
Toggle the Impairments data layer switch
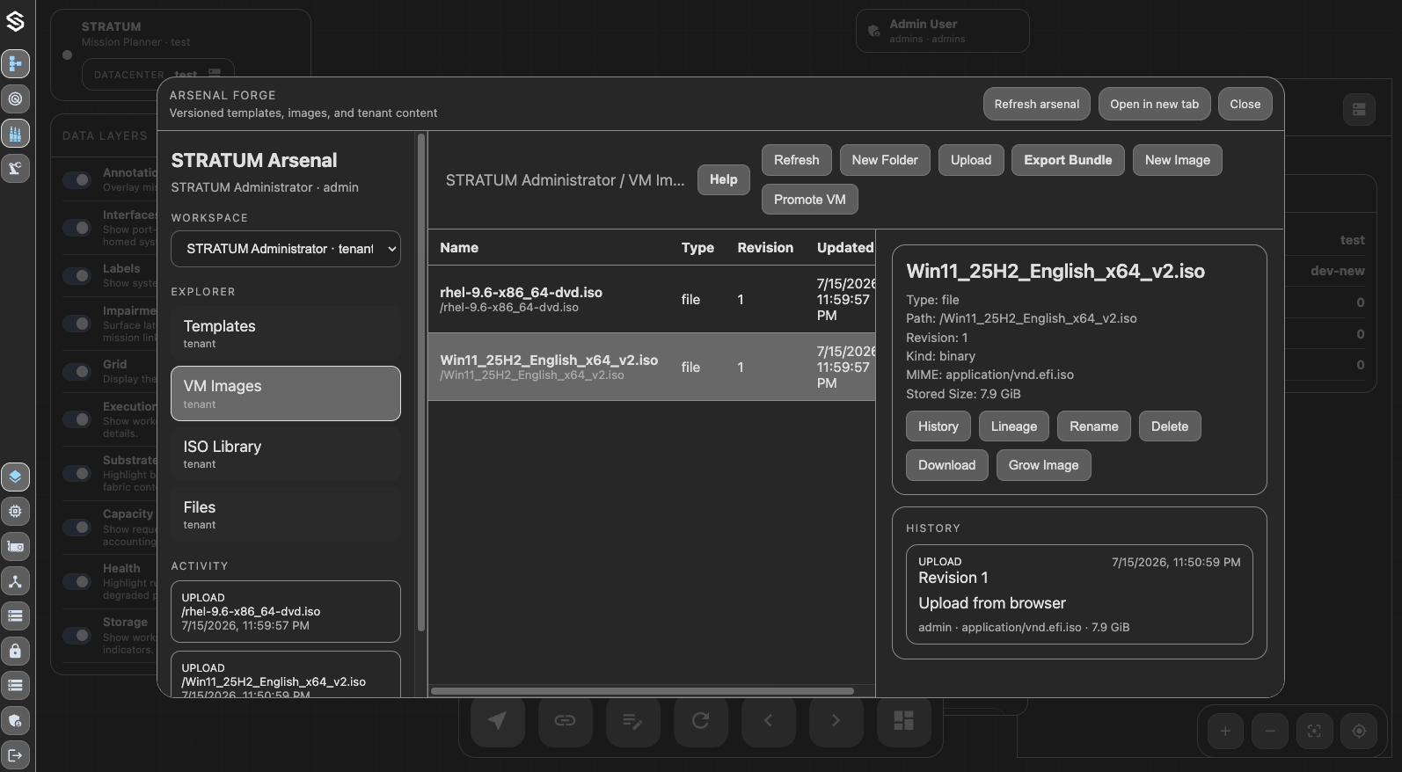point(77,324)
